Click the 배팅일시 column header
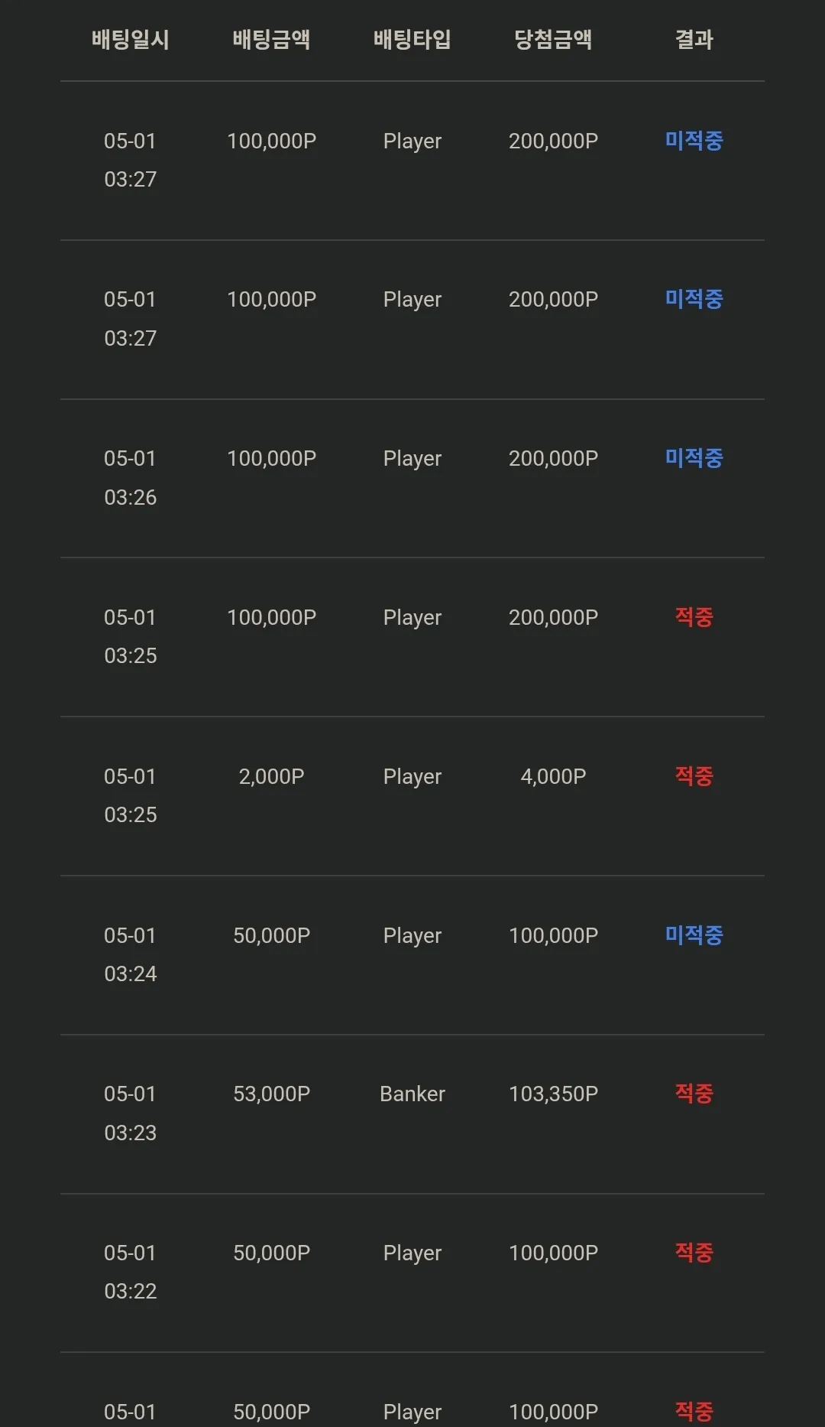 tap(131, 40)
